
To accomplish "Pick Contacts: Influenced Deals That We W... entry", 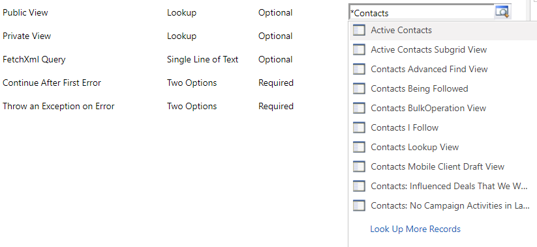I will coord(443,186).
